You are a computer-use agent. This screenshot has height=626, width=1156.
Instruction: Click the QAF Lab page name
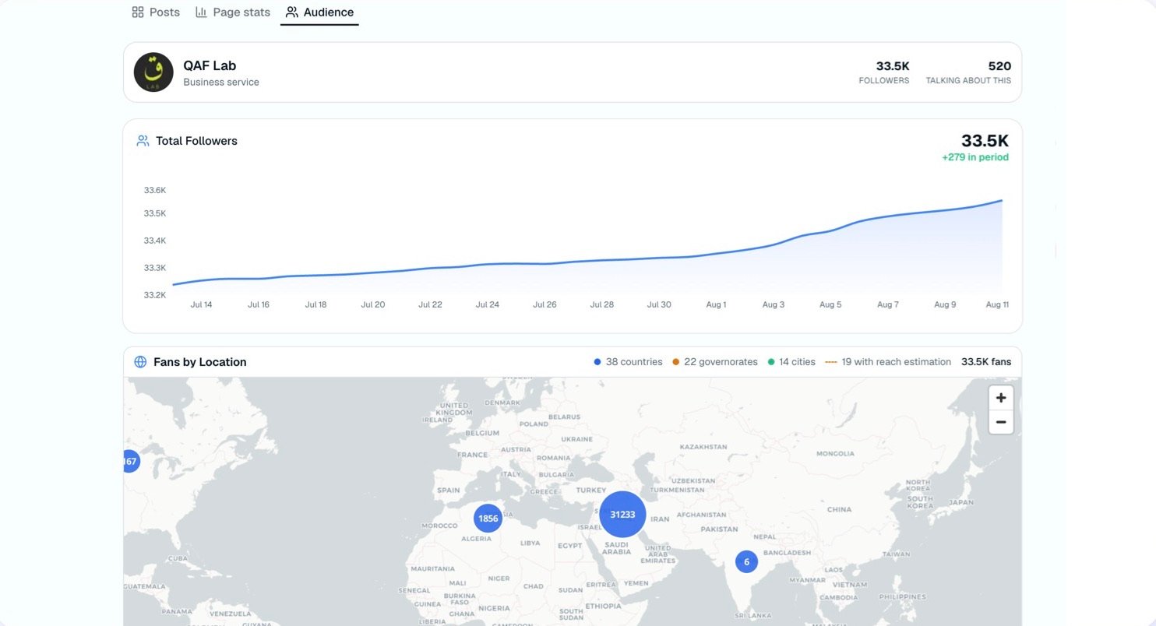[x=210, y=65]
